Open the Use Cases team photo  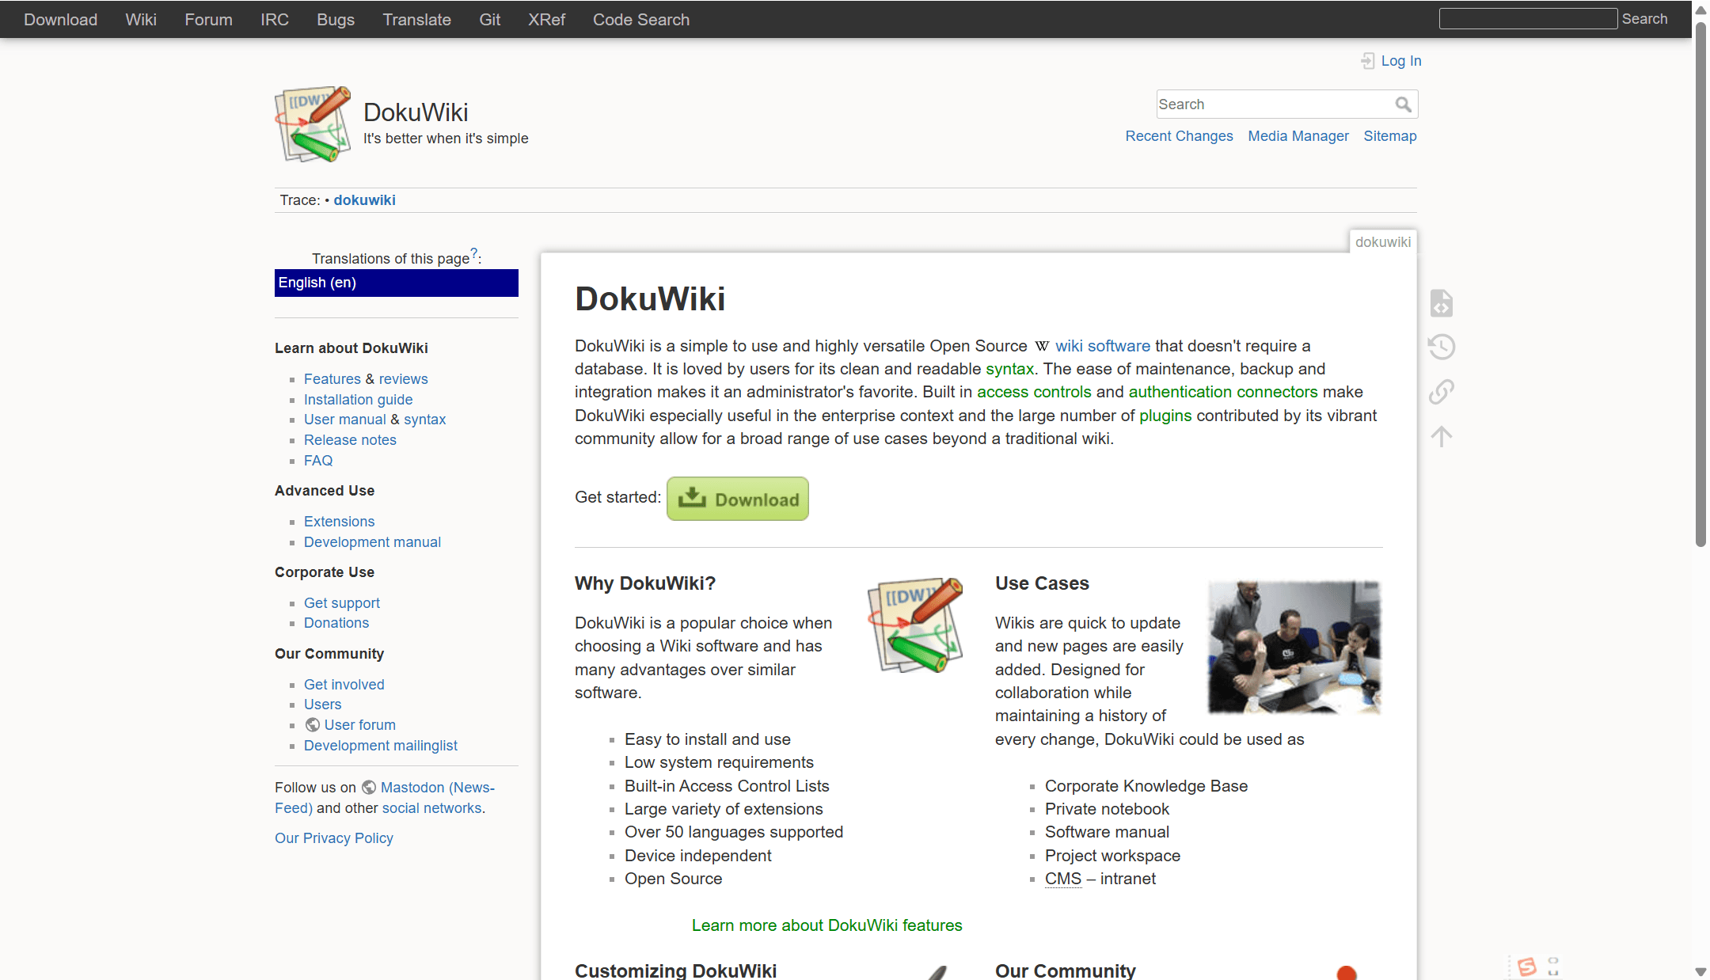tap(1294, 648)
